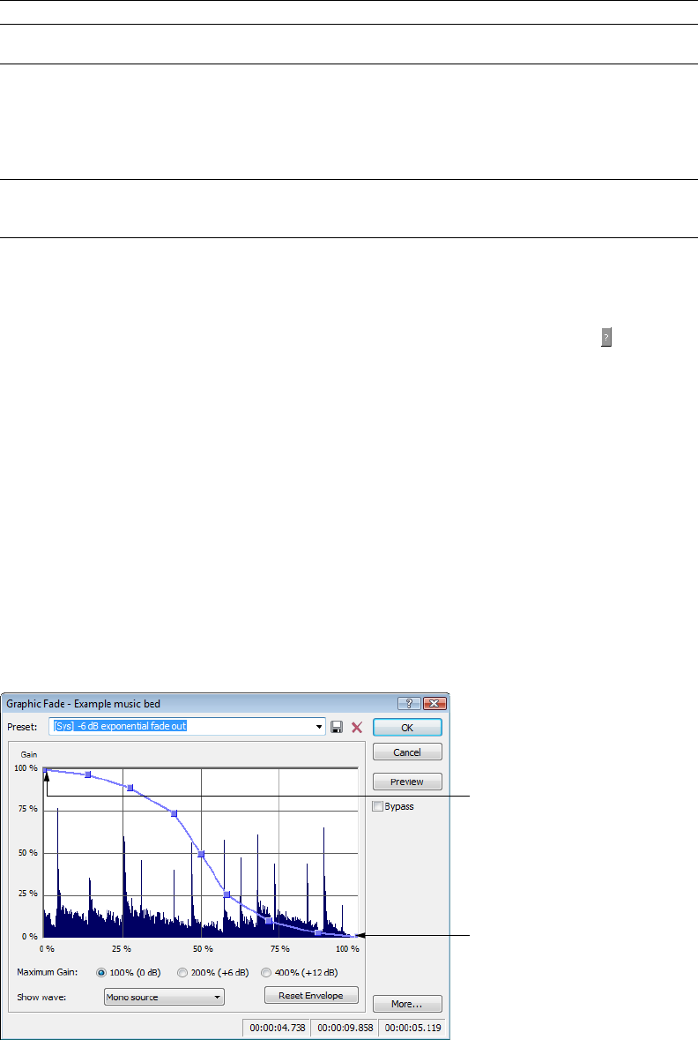698x1040 pixels.
Task: Select 100% (0 dB) maximum gain
Action: pyautogui.click(x=101, y=972)
